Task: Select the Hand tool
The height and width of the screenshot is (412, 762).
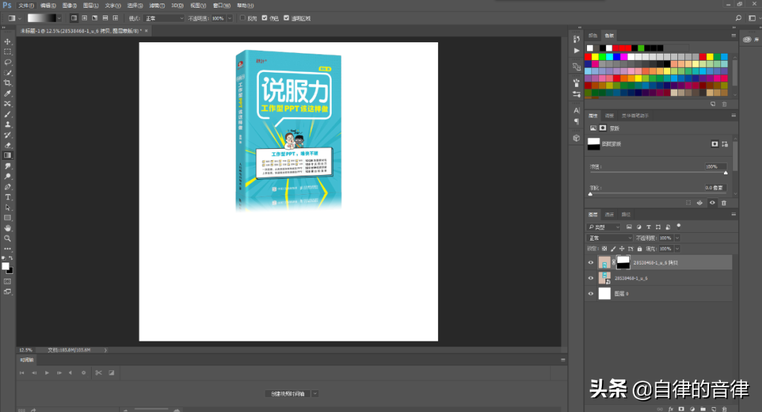Action: [x=7, y=228]
